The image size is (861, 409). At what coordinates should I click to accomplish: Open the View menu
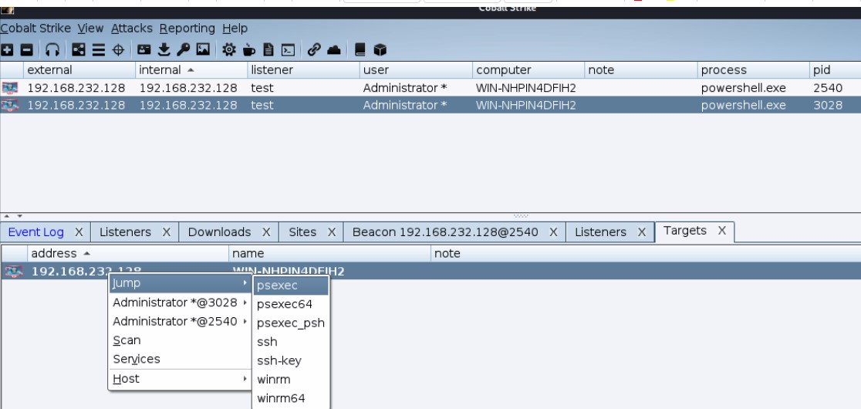(90, 28)
